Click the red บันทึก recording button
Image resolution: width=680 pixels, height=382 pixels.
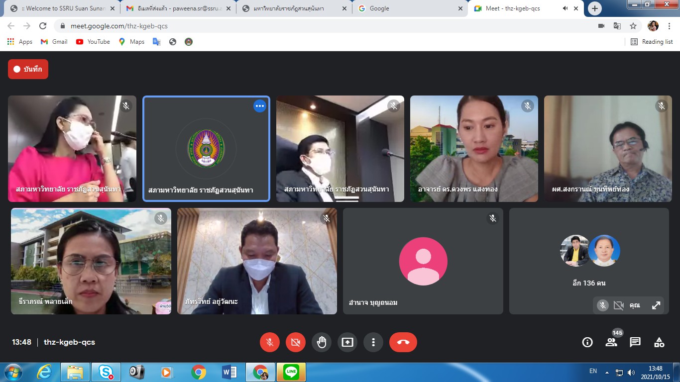click(x=28, y=69)
